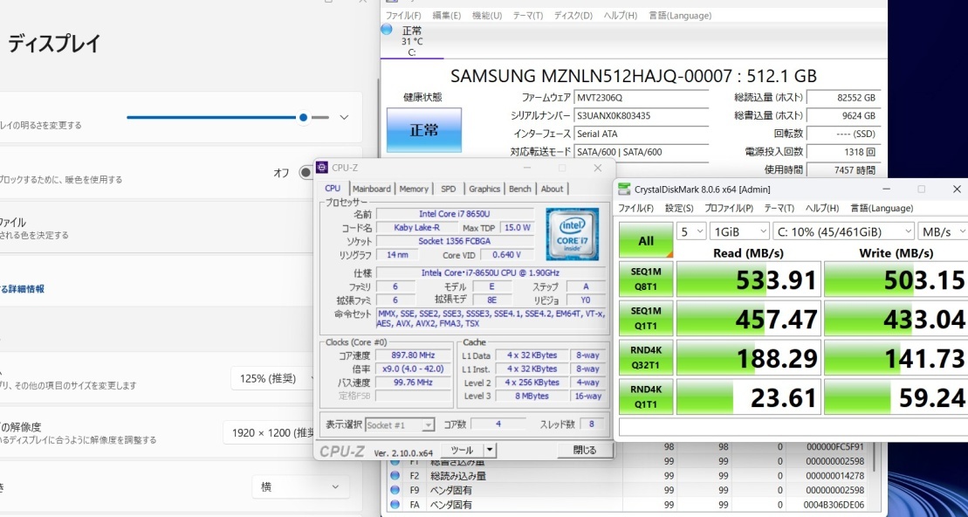This screenshot has width=968, height=517.
Task: Open the 125% (推奨) scale dropdown
Action: [x=274, y=378]
